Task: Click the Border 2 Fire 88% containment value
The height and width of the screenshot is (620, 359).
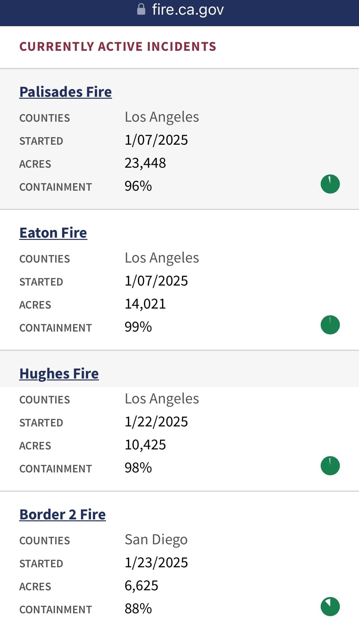Action: pyautogui.click(x=138, y=609)
